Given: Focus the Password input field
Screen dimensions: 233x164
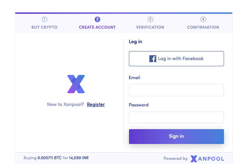Looking at the screenshot, I should 176,117.
